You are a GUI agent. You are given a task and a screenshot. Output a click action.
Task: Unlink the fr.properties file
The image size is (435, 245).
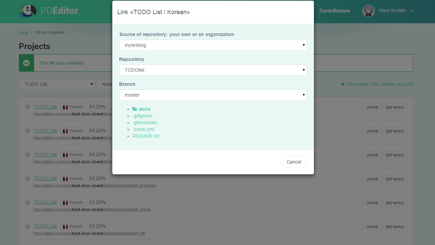372,179
